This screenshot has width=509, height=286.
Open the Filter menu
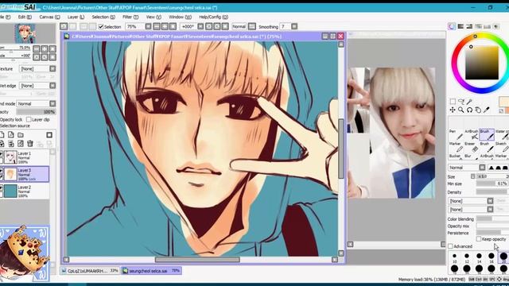point(130,17)
